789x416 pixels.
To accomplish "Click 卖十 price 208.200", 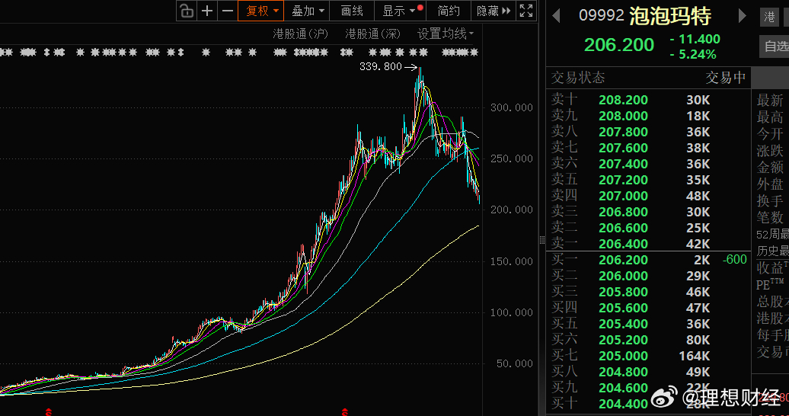I will click(x=623, y=100).
